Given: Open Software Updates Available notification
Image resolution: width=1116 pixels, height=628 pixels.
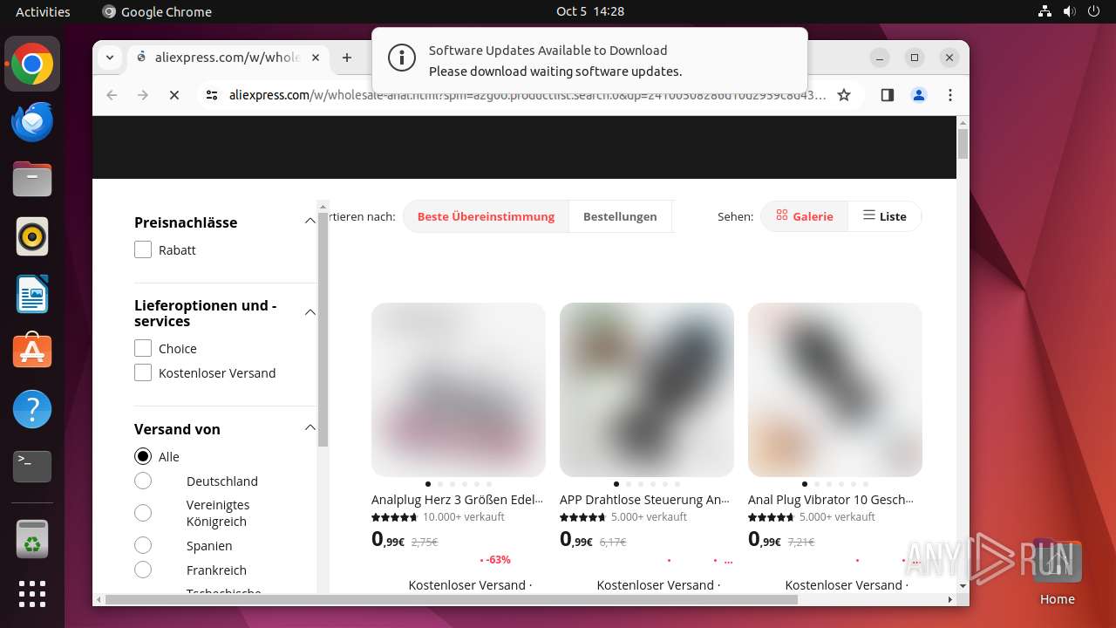Looking at the screenshot, I should click(x=589, y=59).
